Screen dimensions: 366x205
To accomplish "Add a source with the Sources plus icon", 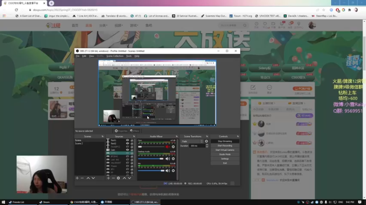I will pyautogui.click(x=108, y=178).
